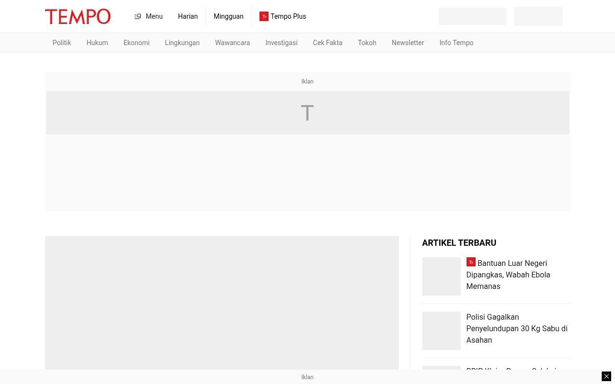
Task: Click the Tempo logo
Action: click(78, 16)
